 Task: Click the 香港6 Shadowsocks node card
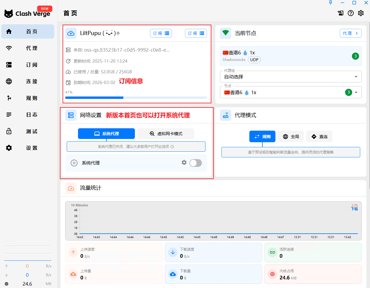click(291, 56)
